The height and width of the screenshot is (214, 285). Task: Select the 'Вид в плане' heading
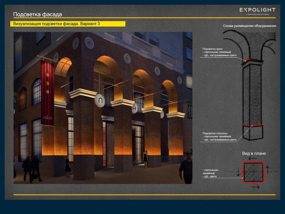[254, 153]
